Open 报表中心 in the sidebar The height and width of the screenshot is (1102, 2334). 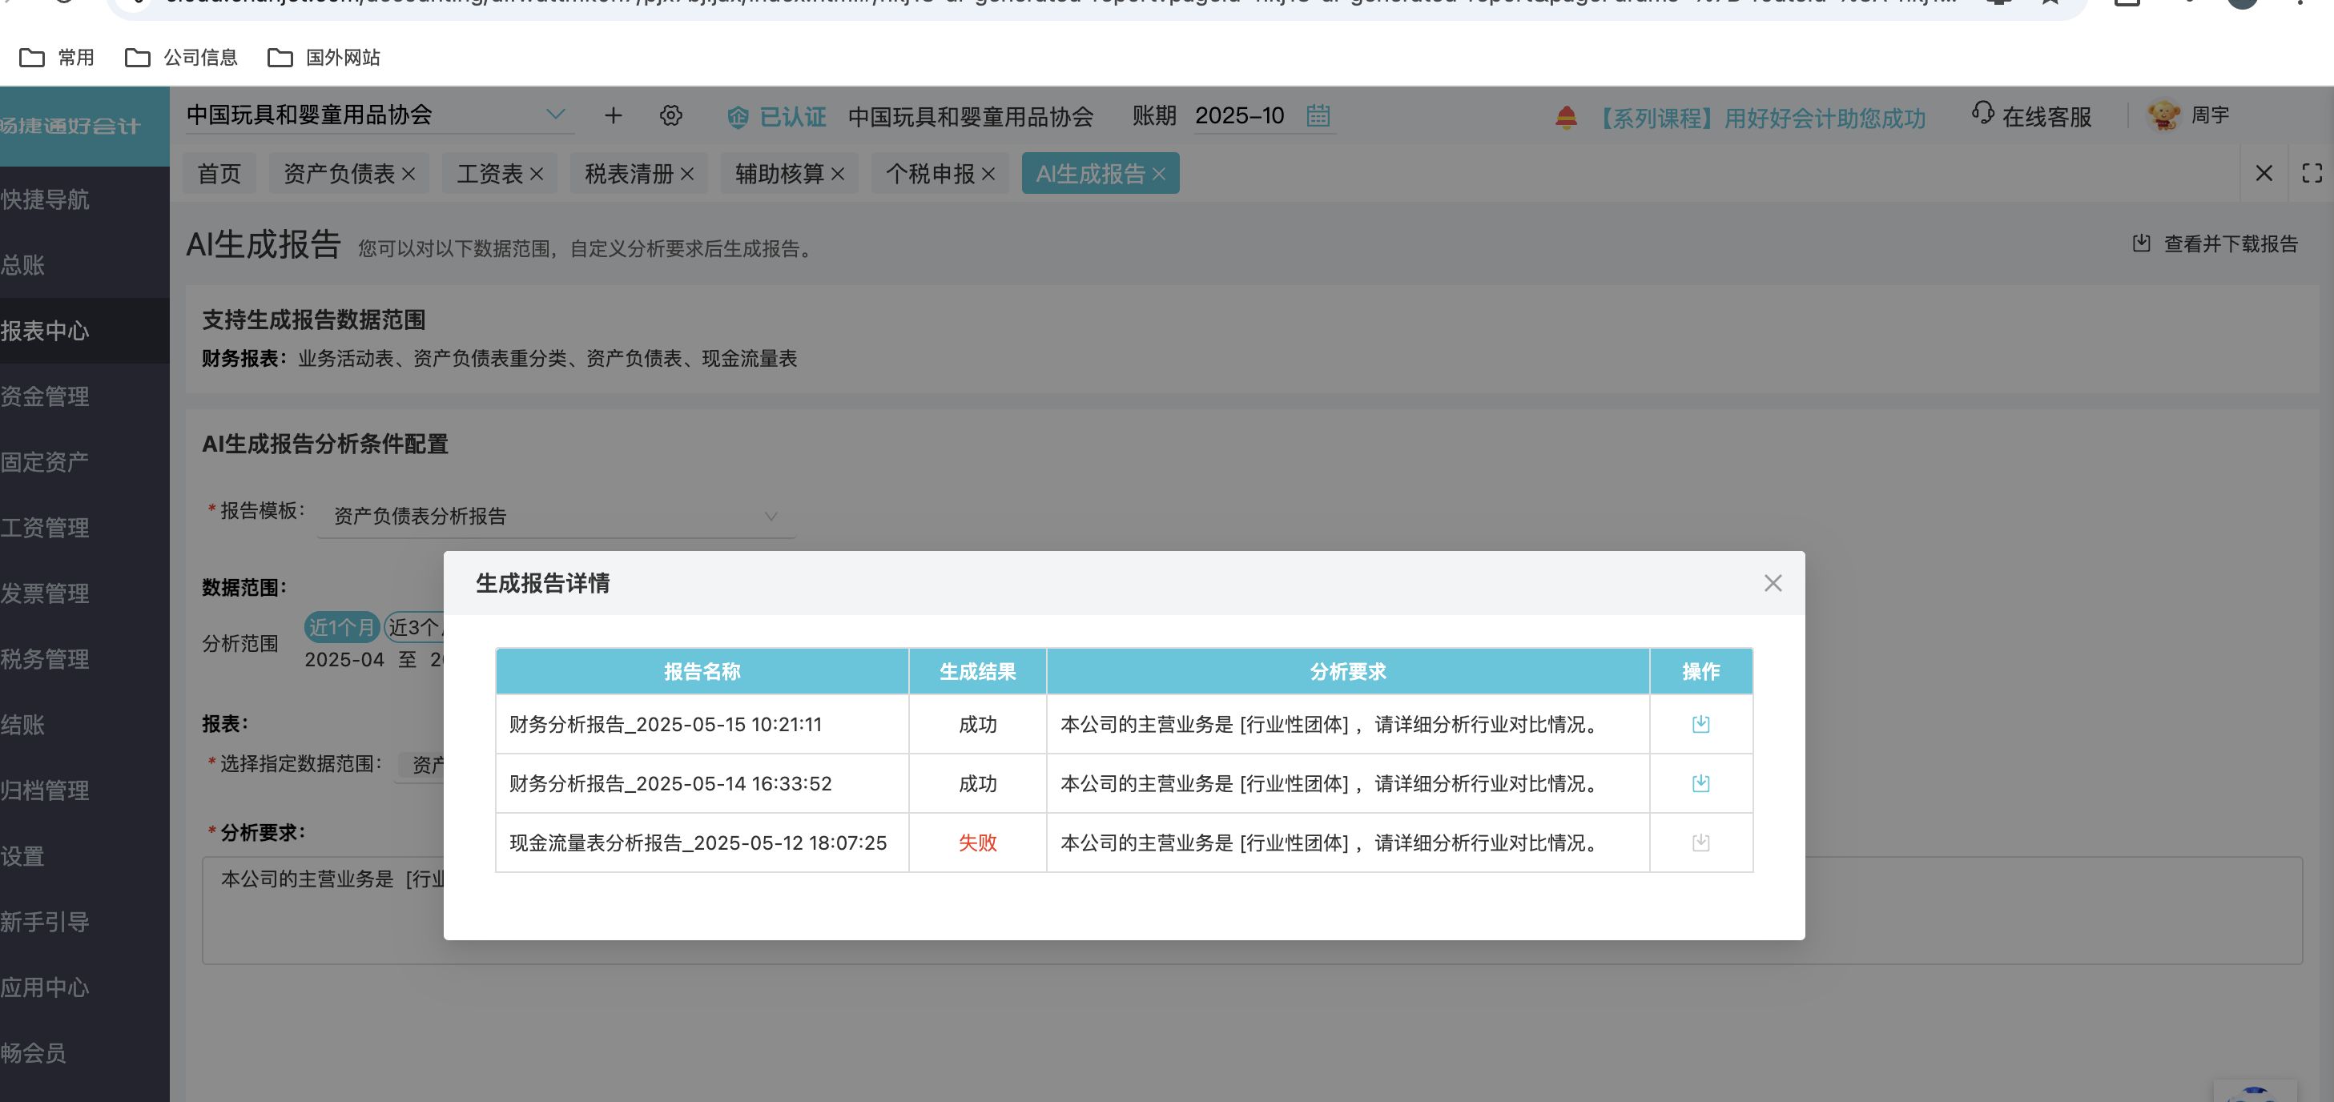click(x=46, y=331)
